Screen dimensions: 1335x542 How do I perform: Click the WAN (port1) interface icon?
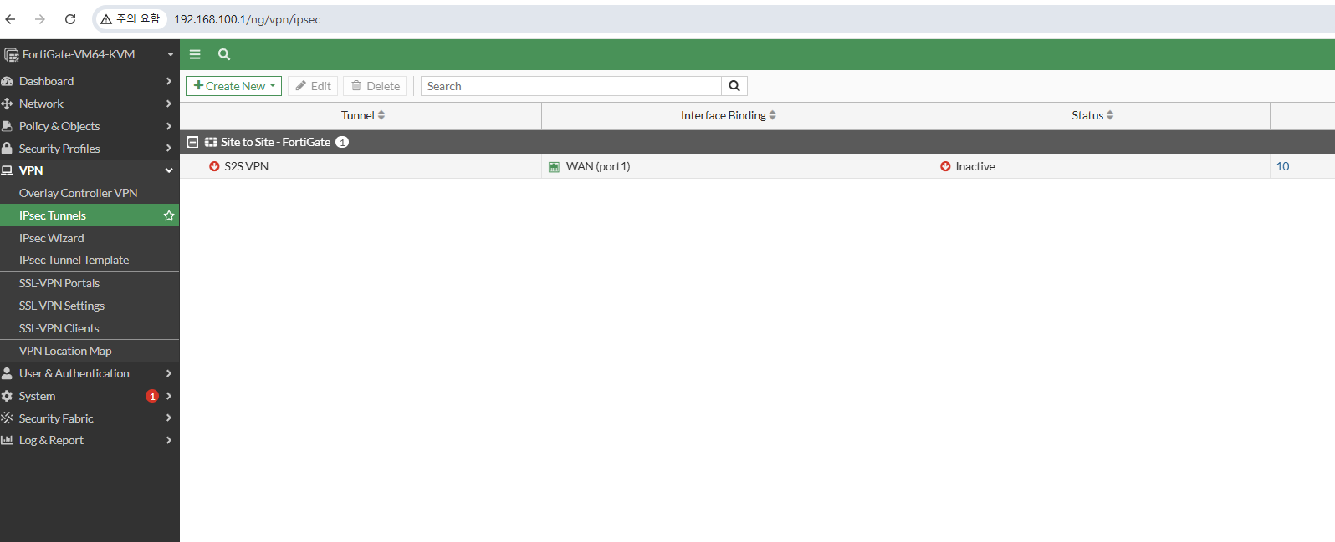(x=554, y=167)
